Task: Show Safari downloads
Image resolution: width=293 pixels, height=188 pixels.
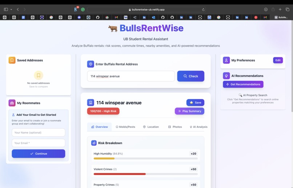Action: 266,9
